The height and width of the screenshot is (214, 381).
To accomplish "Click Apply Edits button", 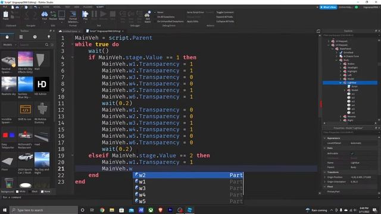I will pos(192,21).
